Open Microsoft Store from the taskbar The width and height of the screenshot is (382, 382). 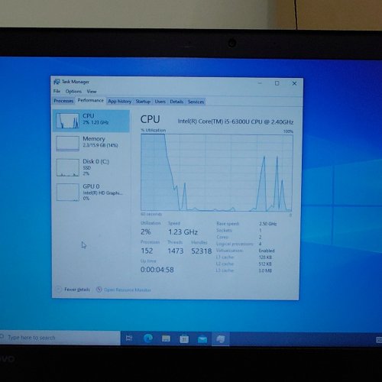(184, 338)
